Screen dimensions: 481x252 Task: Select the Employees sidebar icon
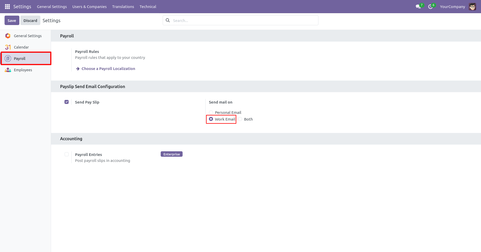pyautogui.click(x=8, y=70)
